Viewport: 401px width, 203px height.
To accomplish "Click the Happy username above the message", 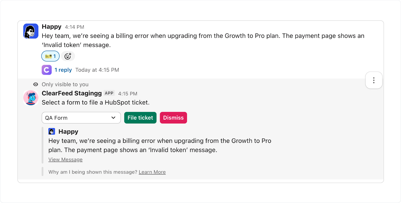I will click(x=51, y=27).
